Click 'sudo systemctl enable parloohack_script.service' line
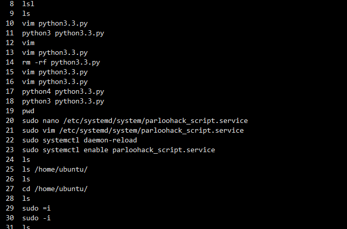The height and width of the screenshot is (229, 347). [119, 150]
